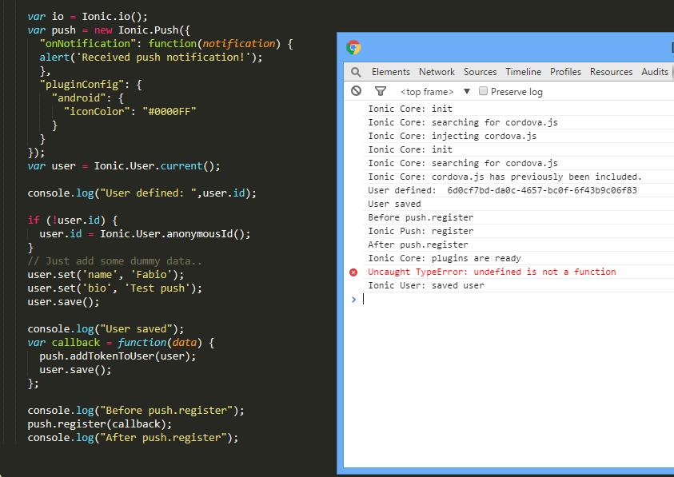Open the Timeline tab
The width and height of the screenshot is (674, 477).
click(523, 72)
